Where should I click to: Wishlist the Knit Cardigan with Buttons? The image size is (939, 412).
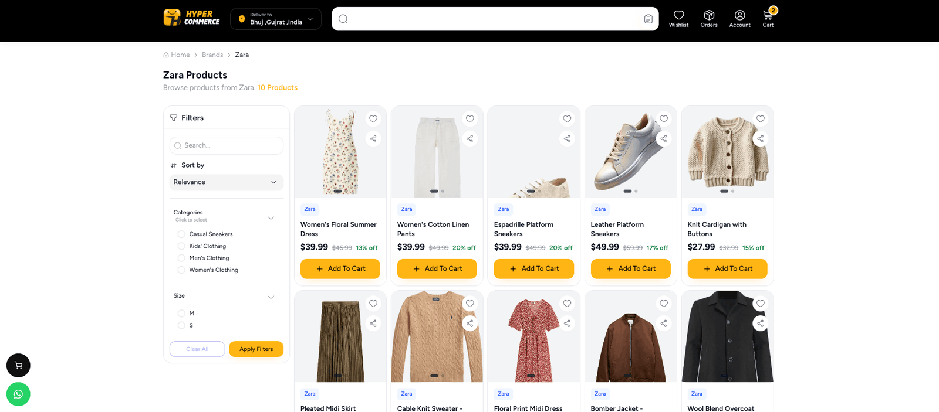click(761, 119)
